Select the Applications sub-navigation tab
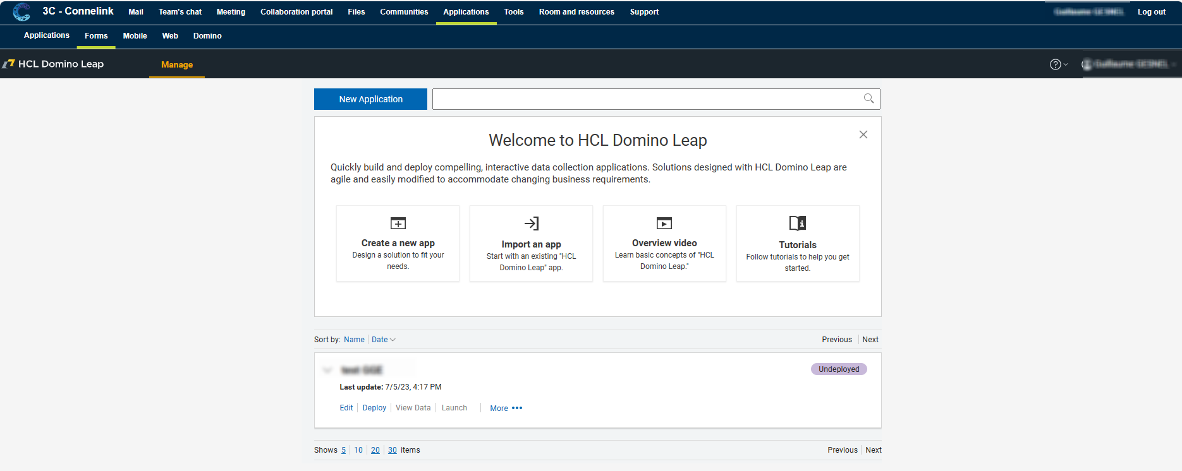This screenshot has height=471, width=1182. (x=47, y=35)
